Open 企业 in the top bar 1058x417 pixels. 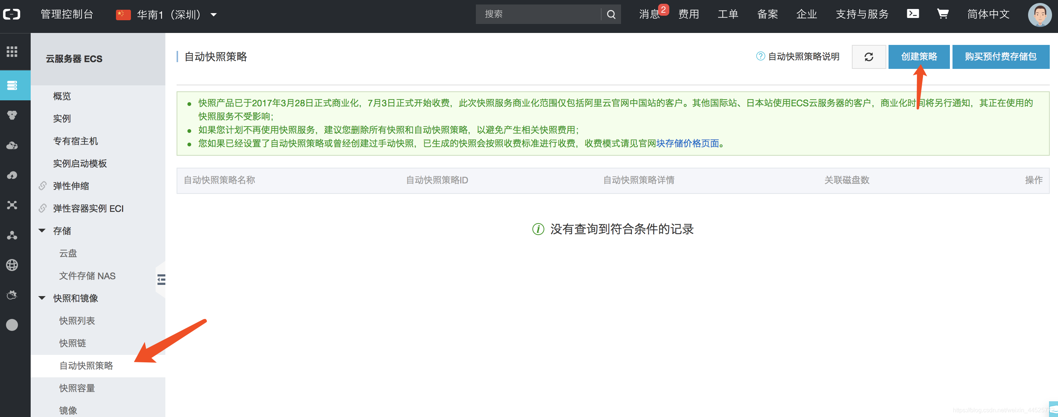pyautogui.click(x=807, y=14)
